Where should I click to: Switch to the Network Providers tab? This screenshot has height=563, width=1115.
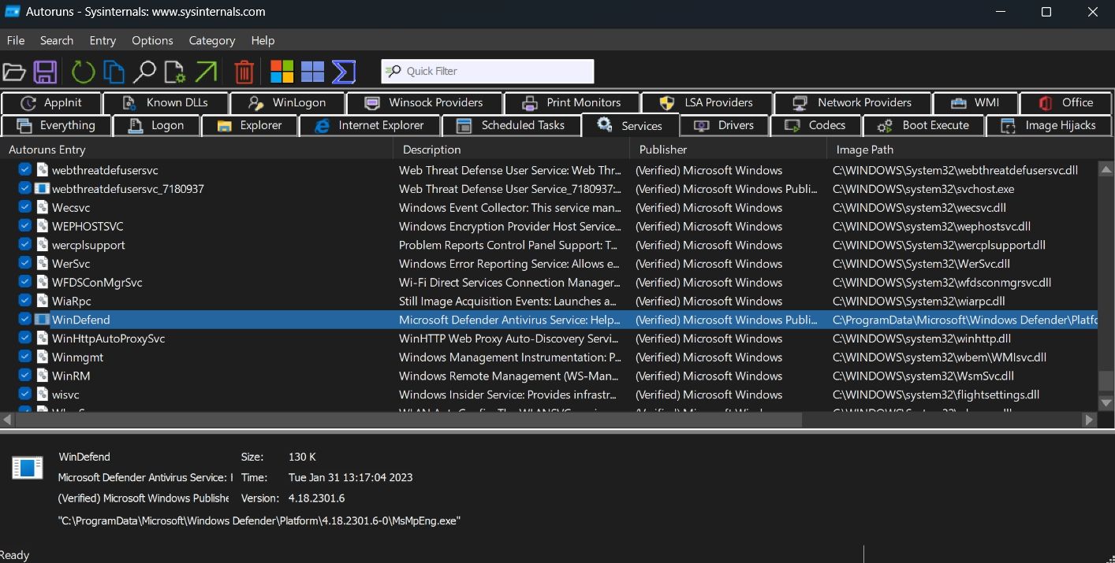pyautogui.click(x=852, y=102)
